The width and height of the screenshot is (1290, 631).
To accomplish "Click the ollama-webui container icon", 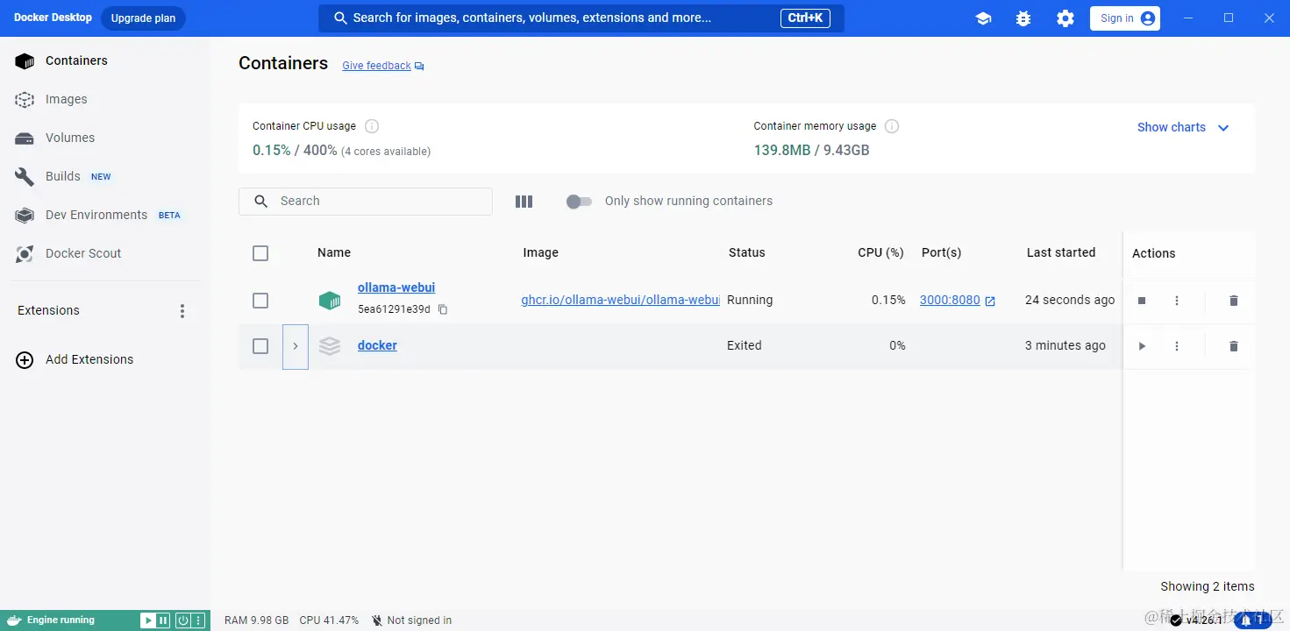I will pyautogui.click(x=330, y=301).
